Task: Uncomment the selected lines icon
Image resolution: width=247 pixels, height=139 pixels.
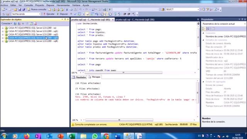Action: tap(119, 14)
